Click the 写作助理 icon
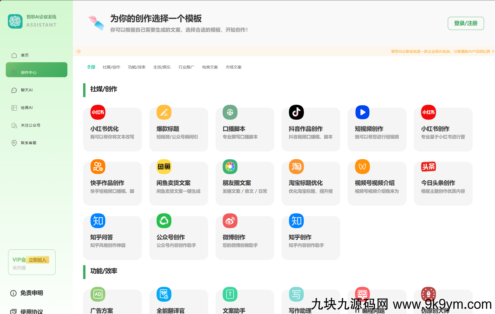Viewport: 495px width, 314px height. click(x=296, y=294)
